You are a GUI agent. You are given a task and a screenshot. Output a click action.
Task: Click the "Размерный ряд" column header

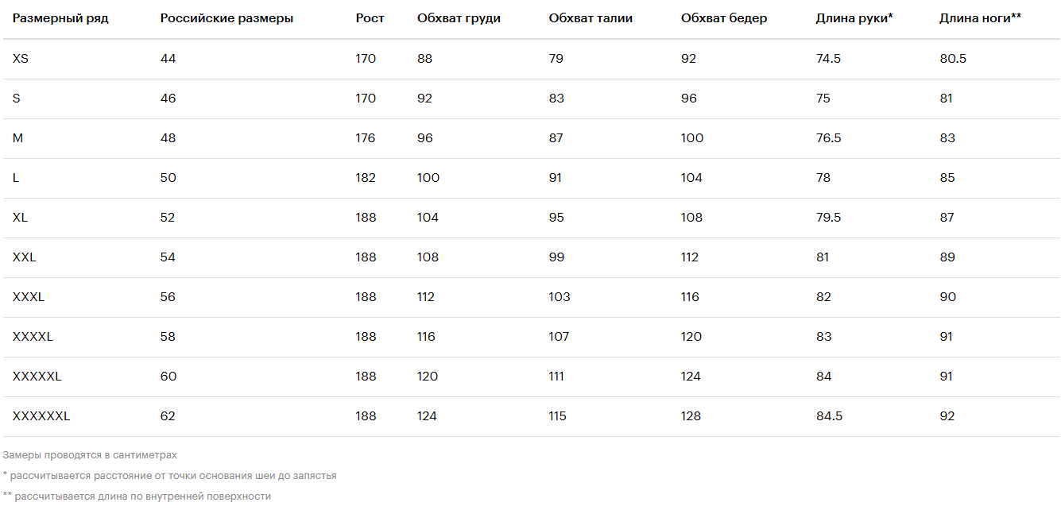click(x=60, y=18)
